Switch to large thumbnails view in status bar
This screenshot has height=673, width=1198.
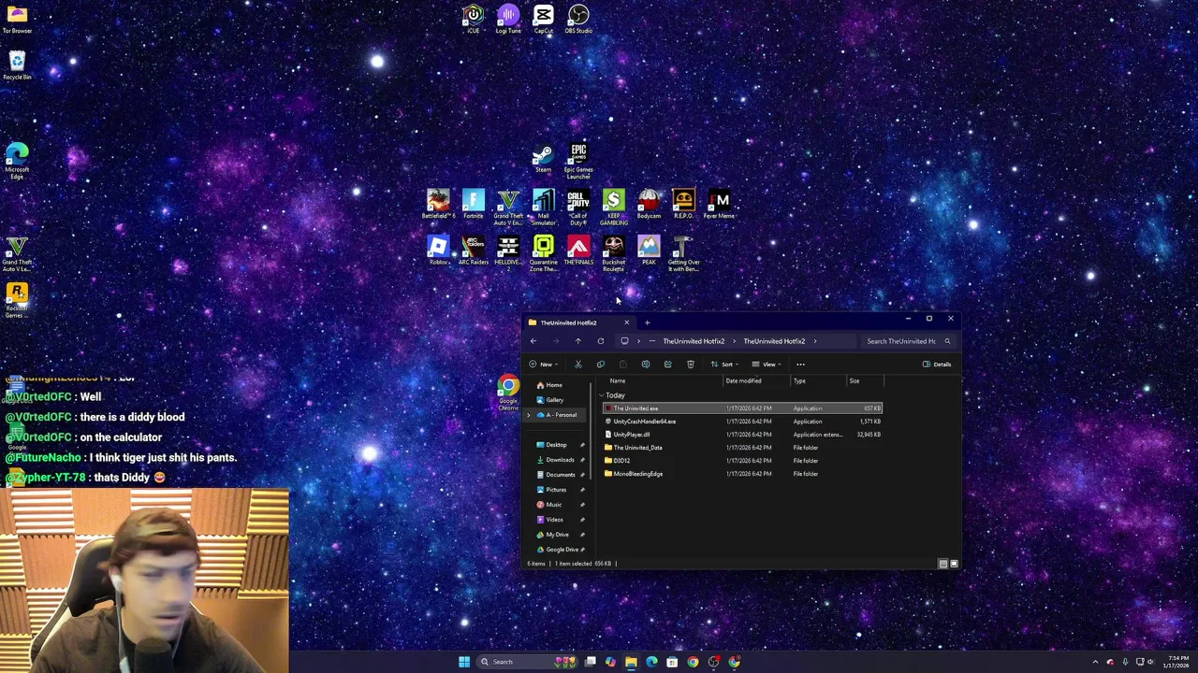[x=954, y=564]
